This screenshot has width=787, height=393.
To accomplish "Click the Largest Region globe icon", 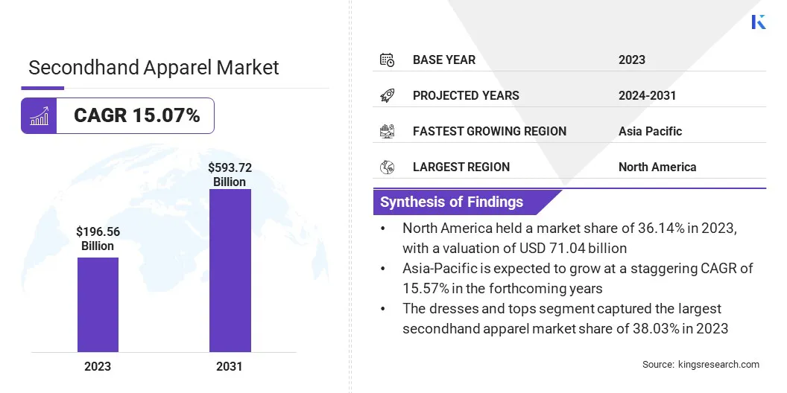I will click(x=387, y=167).
